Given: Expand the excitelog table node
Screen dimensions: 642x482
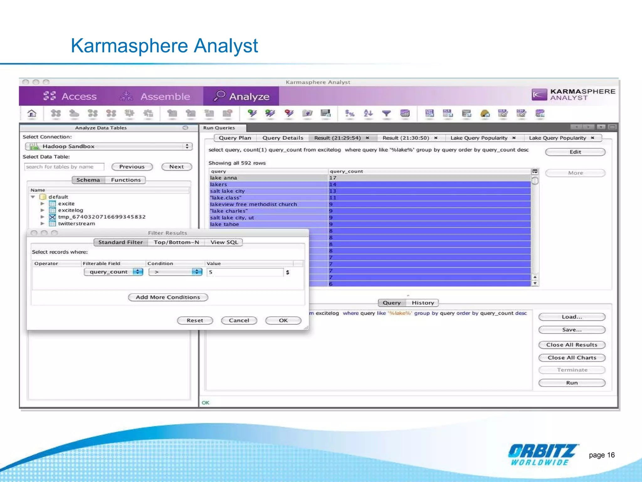Looking at the screenshot, I should tap(42, 210).
